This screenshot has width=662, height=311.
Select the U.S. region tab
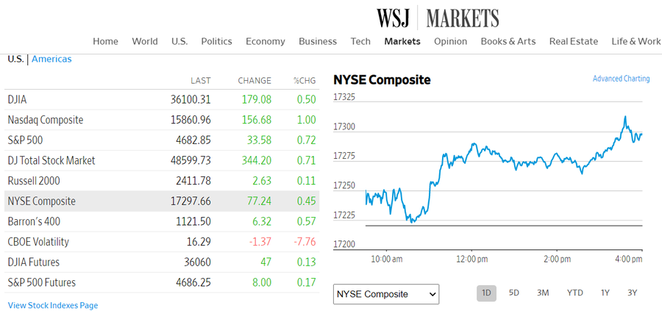coord(15,59)
